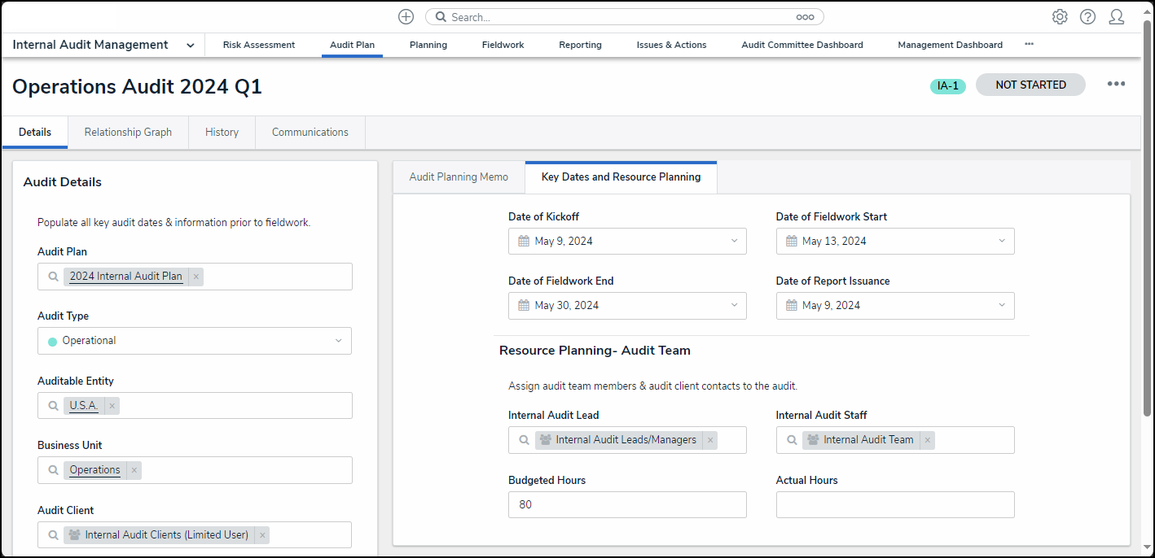Remove the U.S.A. auditable entity tag

112,406
